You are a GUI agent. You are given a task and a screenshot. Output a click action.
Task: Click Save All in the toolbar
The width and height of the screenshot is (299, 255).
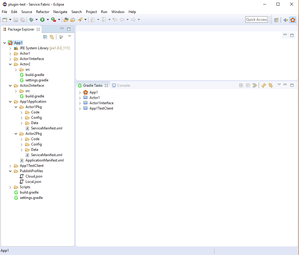(23, 19)
